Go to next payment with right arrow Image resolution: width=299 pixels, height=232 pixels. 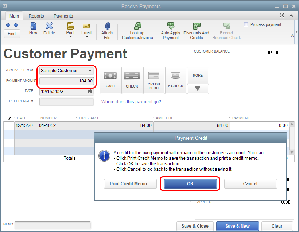coord(16,25)
